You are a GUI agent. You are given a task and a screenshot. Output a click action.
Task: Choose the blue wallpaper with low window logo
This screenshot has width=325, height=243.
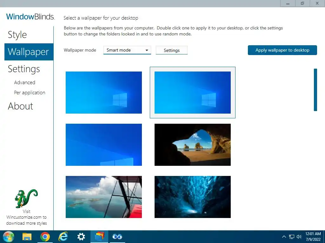click(104, 145)
